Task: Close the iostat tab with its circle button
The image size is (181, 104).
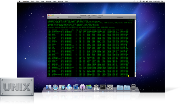Action: [90, 17]
